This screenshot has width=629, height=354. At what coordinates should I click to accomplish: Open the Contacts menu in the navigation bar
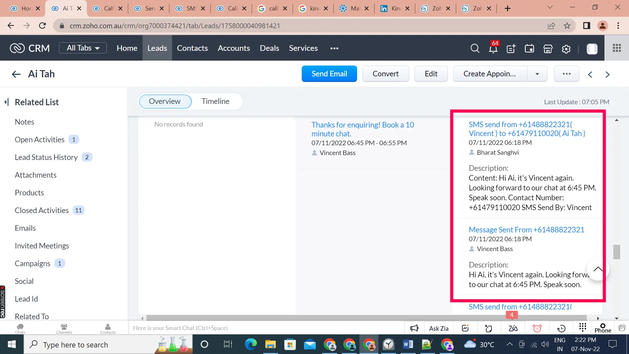pos(192,48)
